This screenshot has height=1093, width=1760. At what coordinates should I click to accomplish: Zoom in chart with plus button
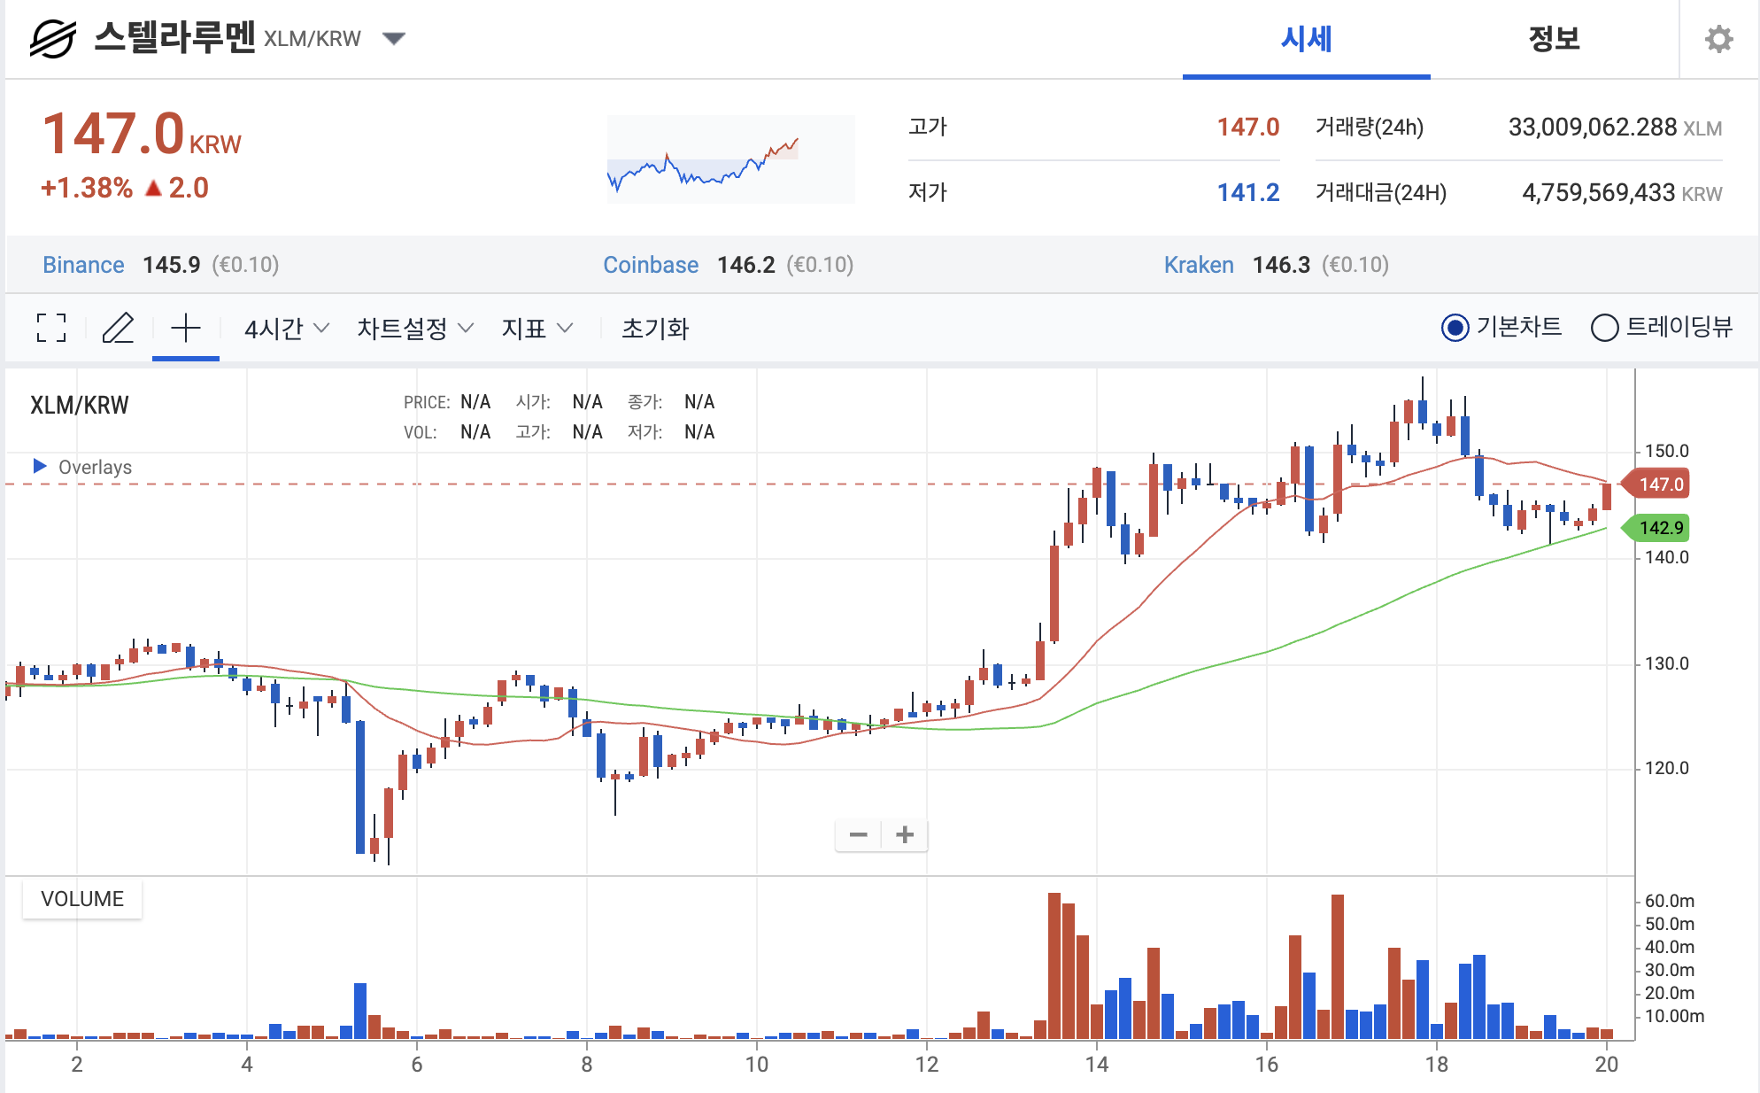coord(905,834)
